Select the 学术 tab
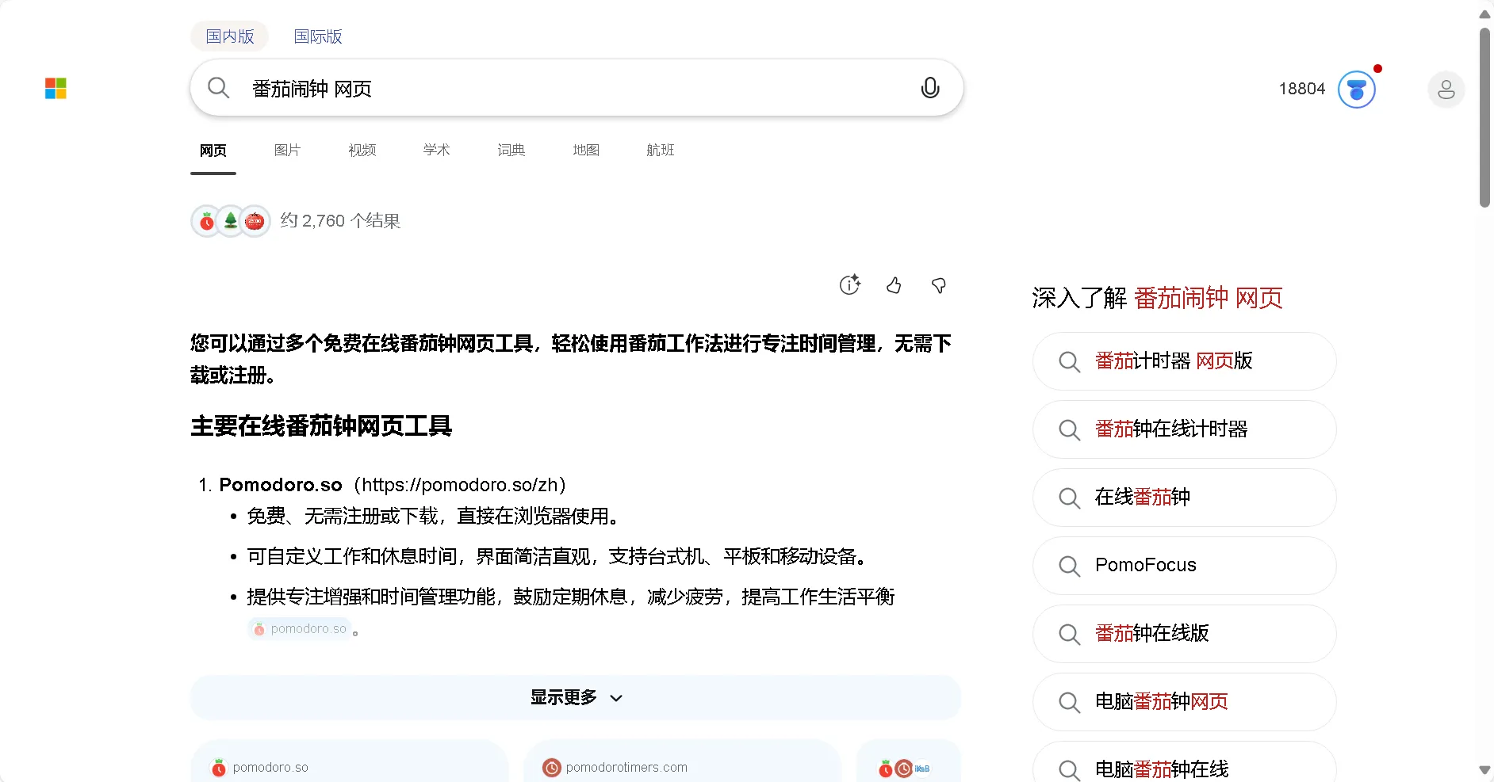1494x782 pixels. (x=436, y=150)
